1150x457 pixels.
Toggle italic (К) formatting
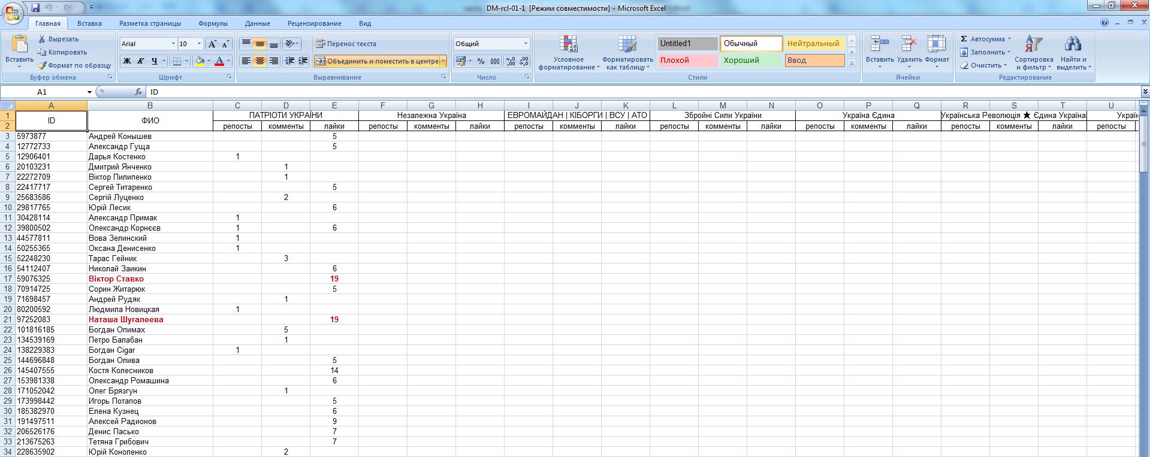click(141, 61)
